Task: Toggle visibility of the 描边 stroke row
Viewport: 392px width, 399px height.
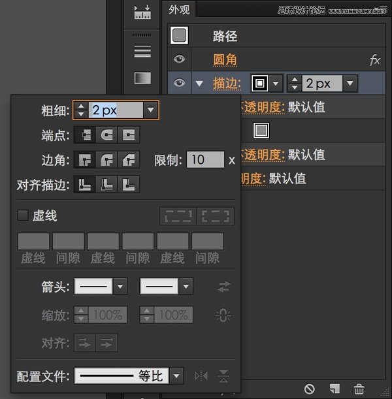Action: (179, 83)
